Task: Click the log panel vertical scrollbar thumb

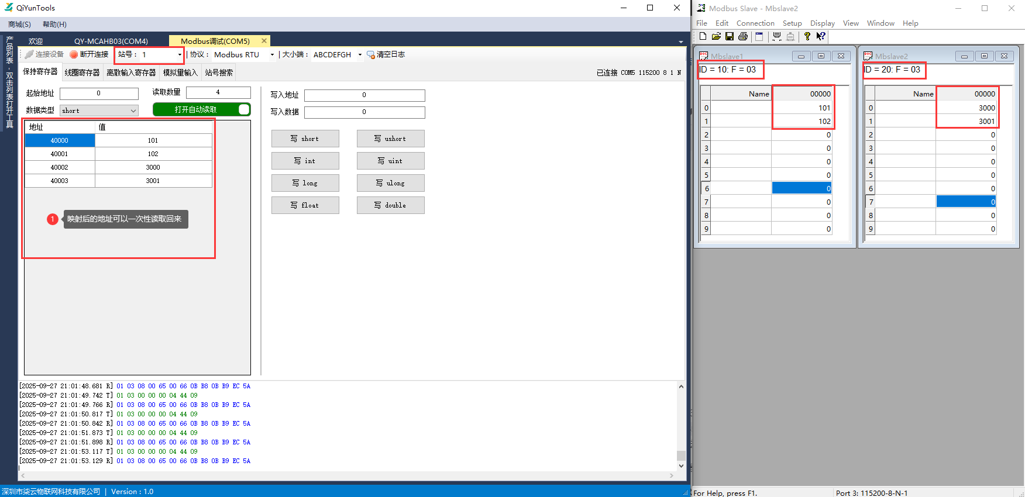Action: 681,455
